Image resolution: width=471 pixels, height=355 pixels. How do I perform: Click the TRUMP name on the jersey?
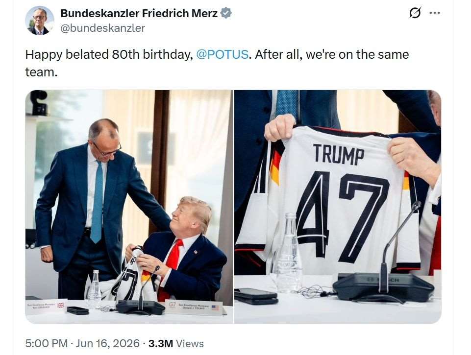coord(339,154)
